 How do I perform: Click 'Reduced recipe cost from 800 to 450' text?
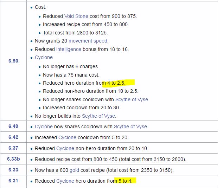click(76, 159)
